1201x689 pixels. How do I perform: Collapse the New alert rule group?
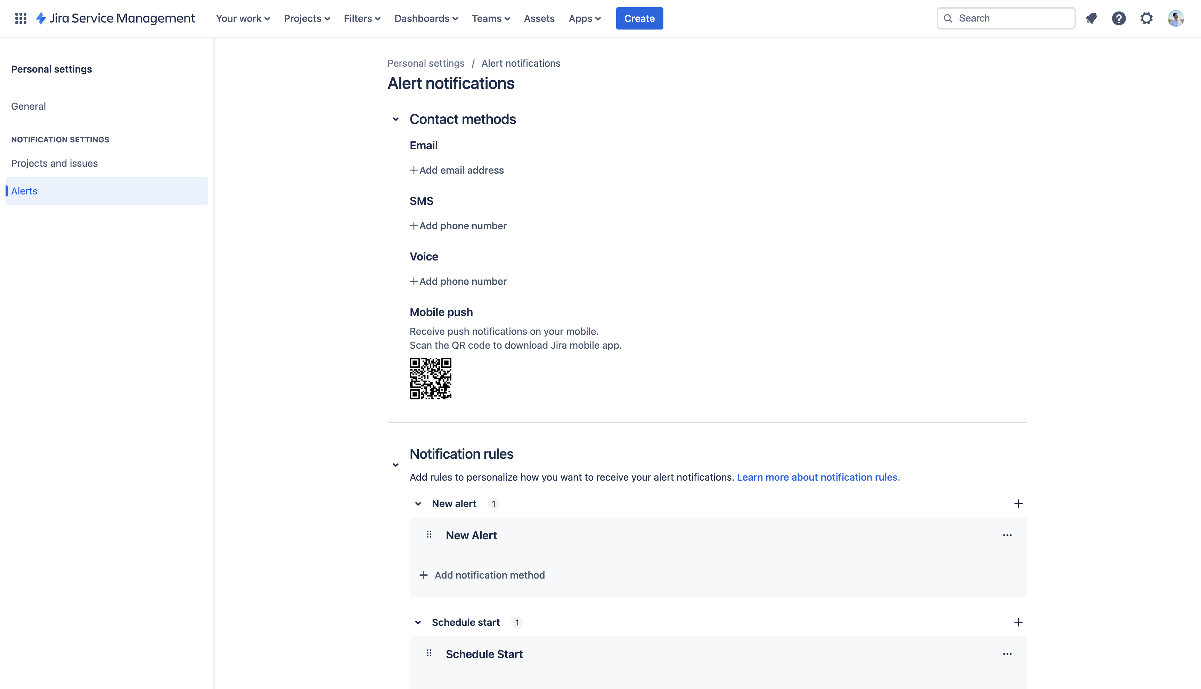pyautogui.click(x=418, y=504)
